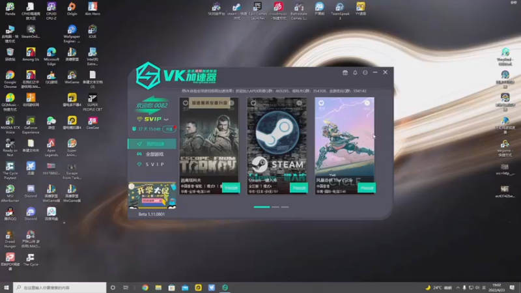Open Task View on the taskbar
The width and height of the screenshot is (521, 293).
[x=126, y=288]
